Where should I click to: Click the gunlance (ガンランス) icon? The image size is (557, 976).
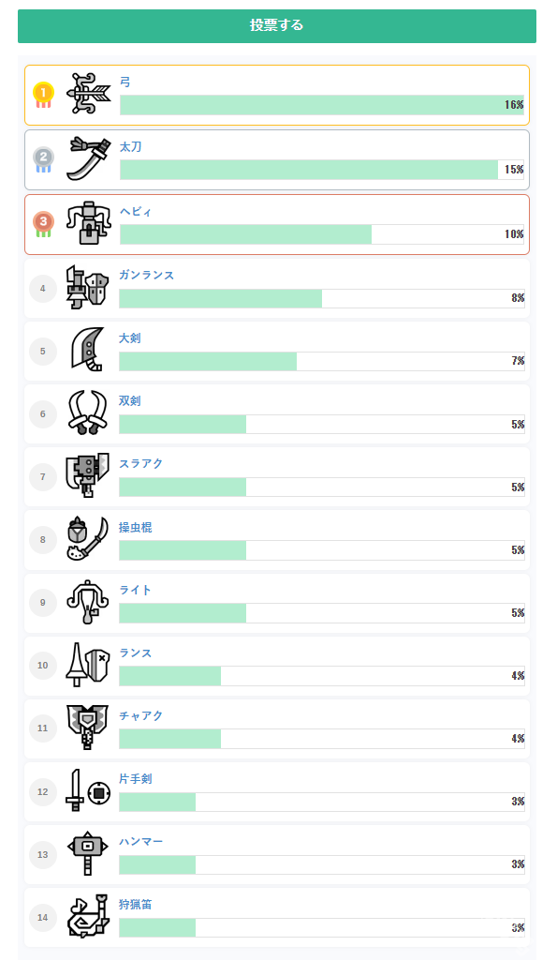tap(88, 288)
